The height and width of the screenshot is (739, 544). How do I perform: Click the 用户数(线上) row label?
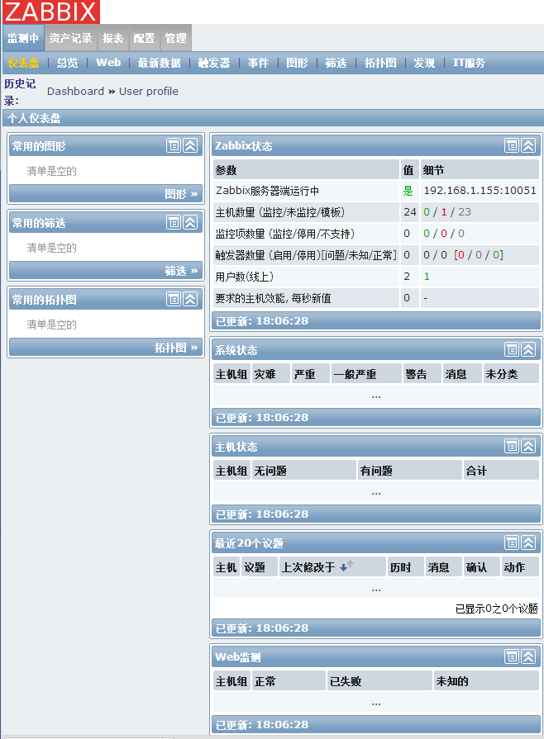pyautogui.click(x=245, y=277)
